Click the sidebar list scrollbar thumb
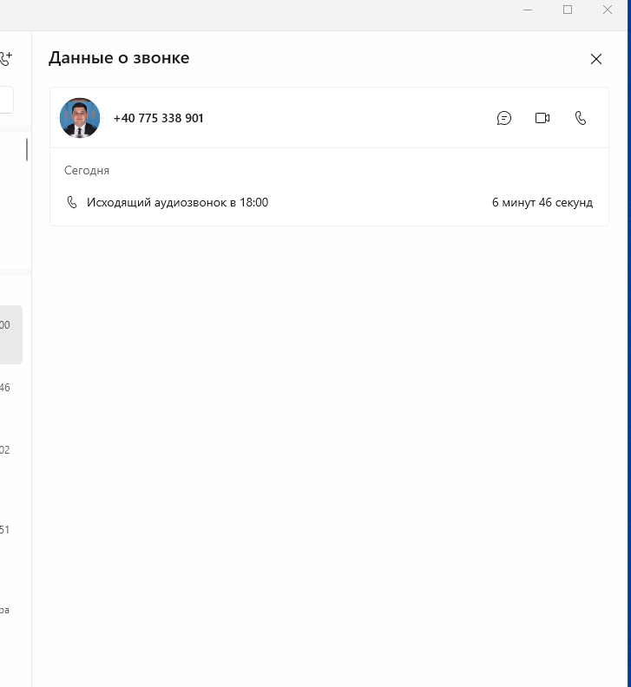 pyautogui.click(x=27, y=149)
